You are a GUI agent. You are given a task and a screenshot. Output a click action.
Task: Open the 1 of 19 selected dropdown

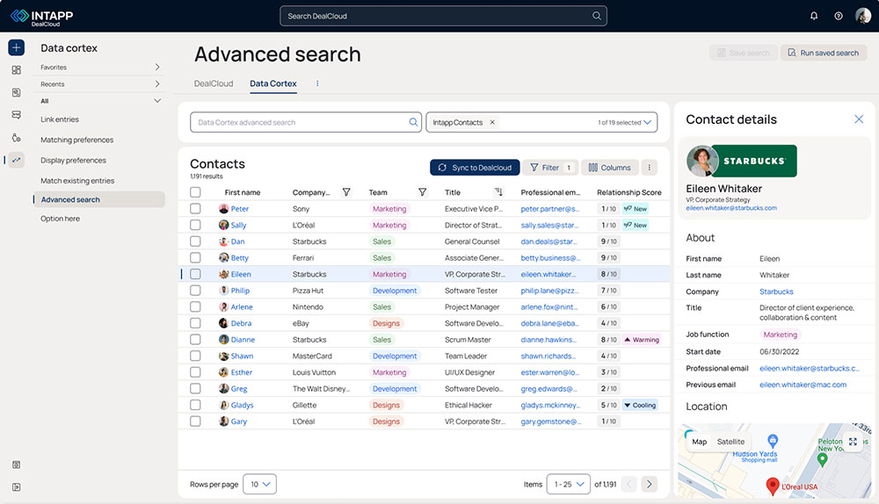[x=624, y=122]
